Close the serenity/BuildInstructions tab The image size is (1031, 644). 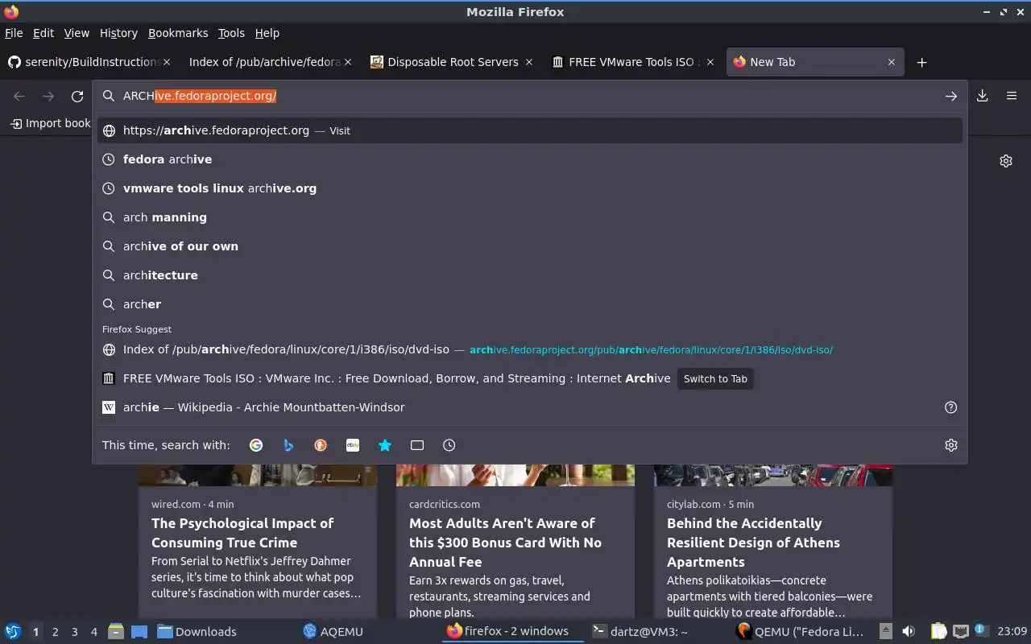click(168, 62)
